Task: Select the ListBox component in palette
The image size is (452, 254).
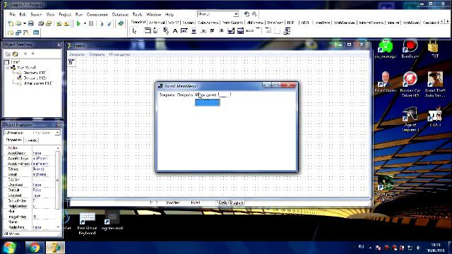Action: point(231,31)
